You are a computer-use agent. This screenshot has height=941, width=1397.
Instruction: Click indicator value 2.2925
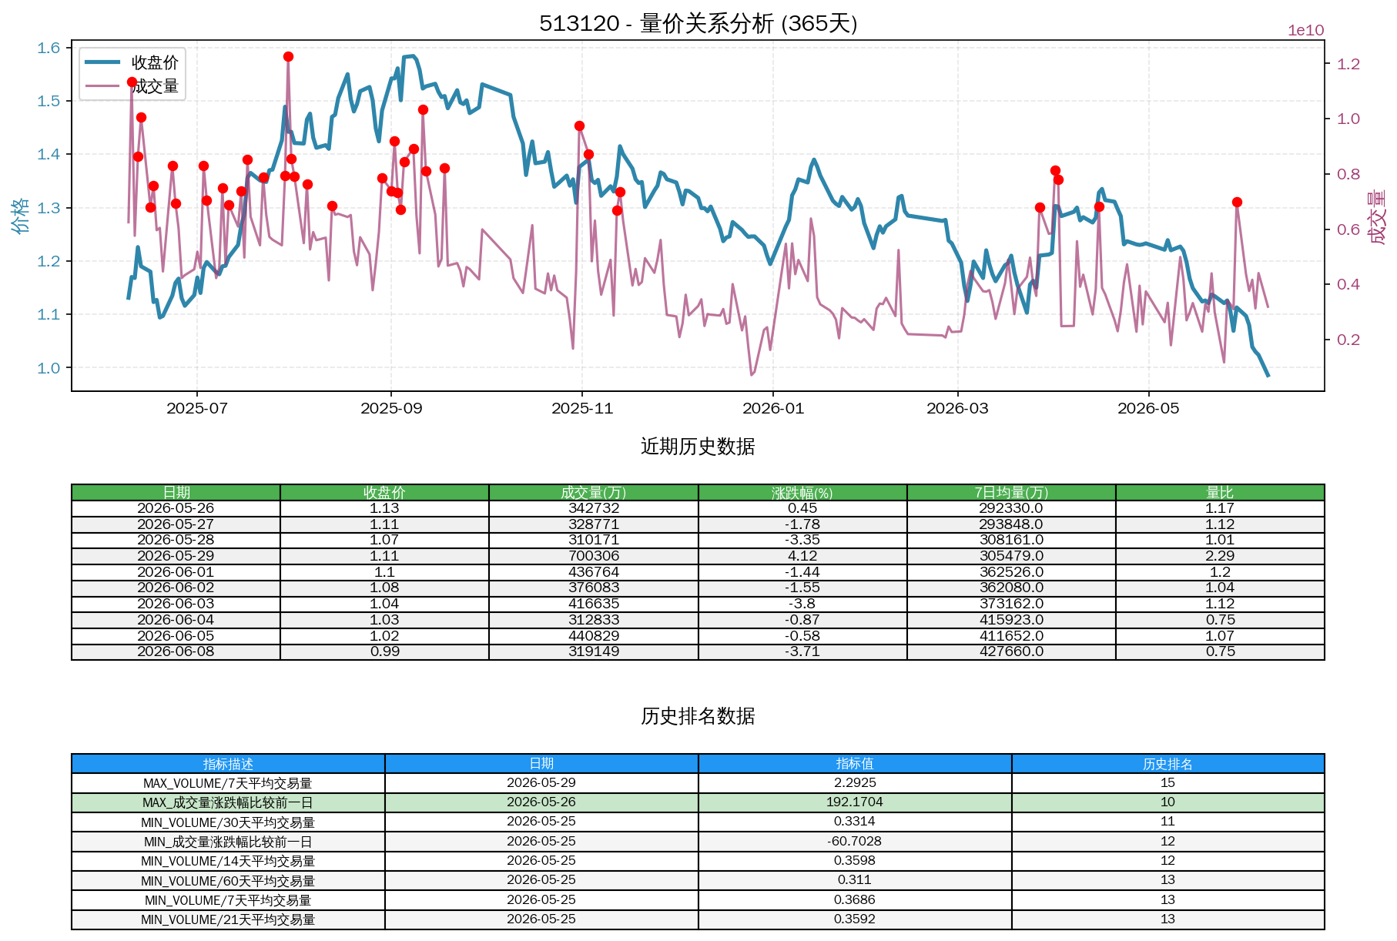pos(855,783)
